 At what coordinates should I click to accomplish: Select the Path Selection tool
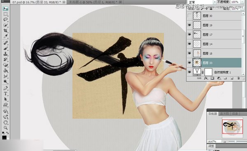point(6,99)
